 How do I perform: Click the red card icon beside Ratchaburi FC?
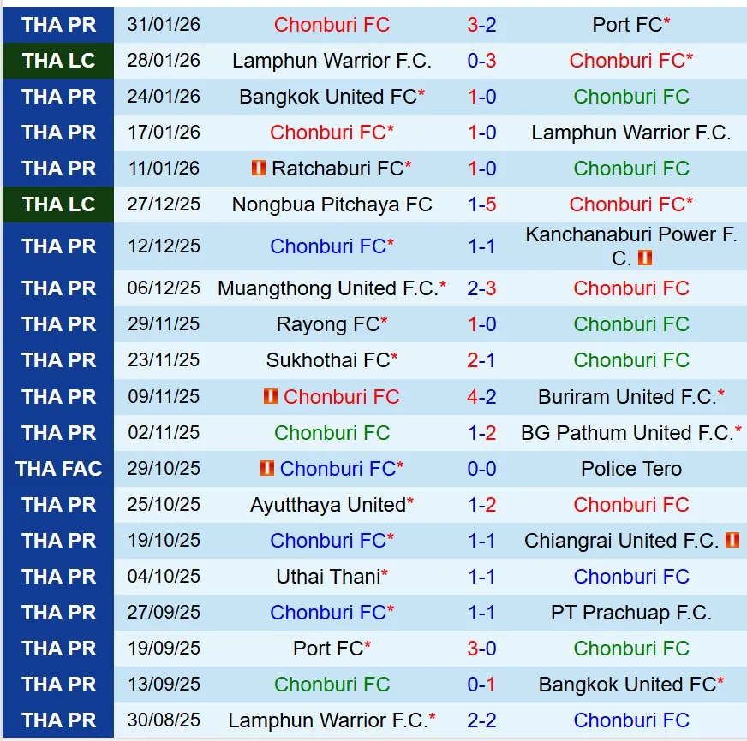[258, 169]
